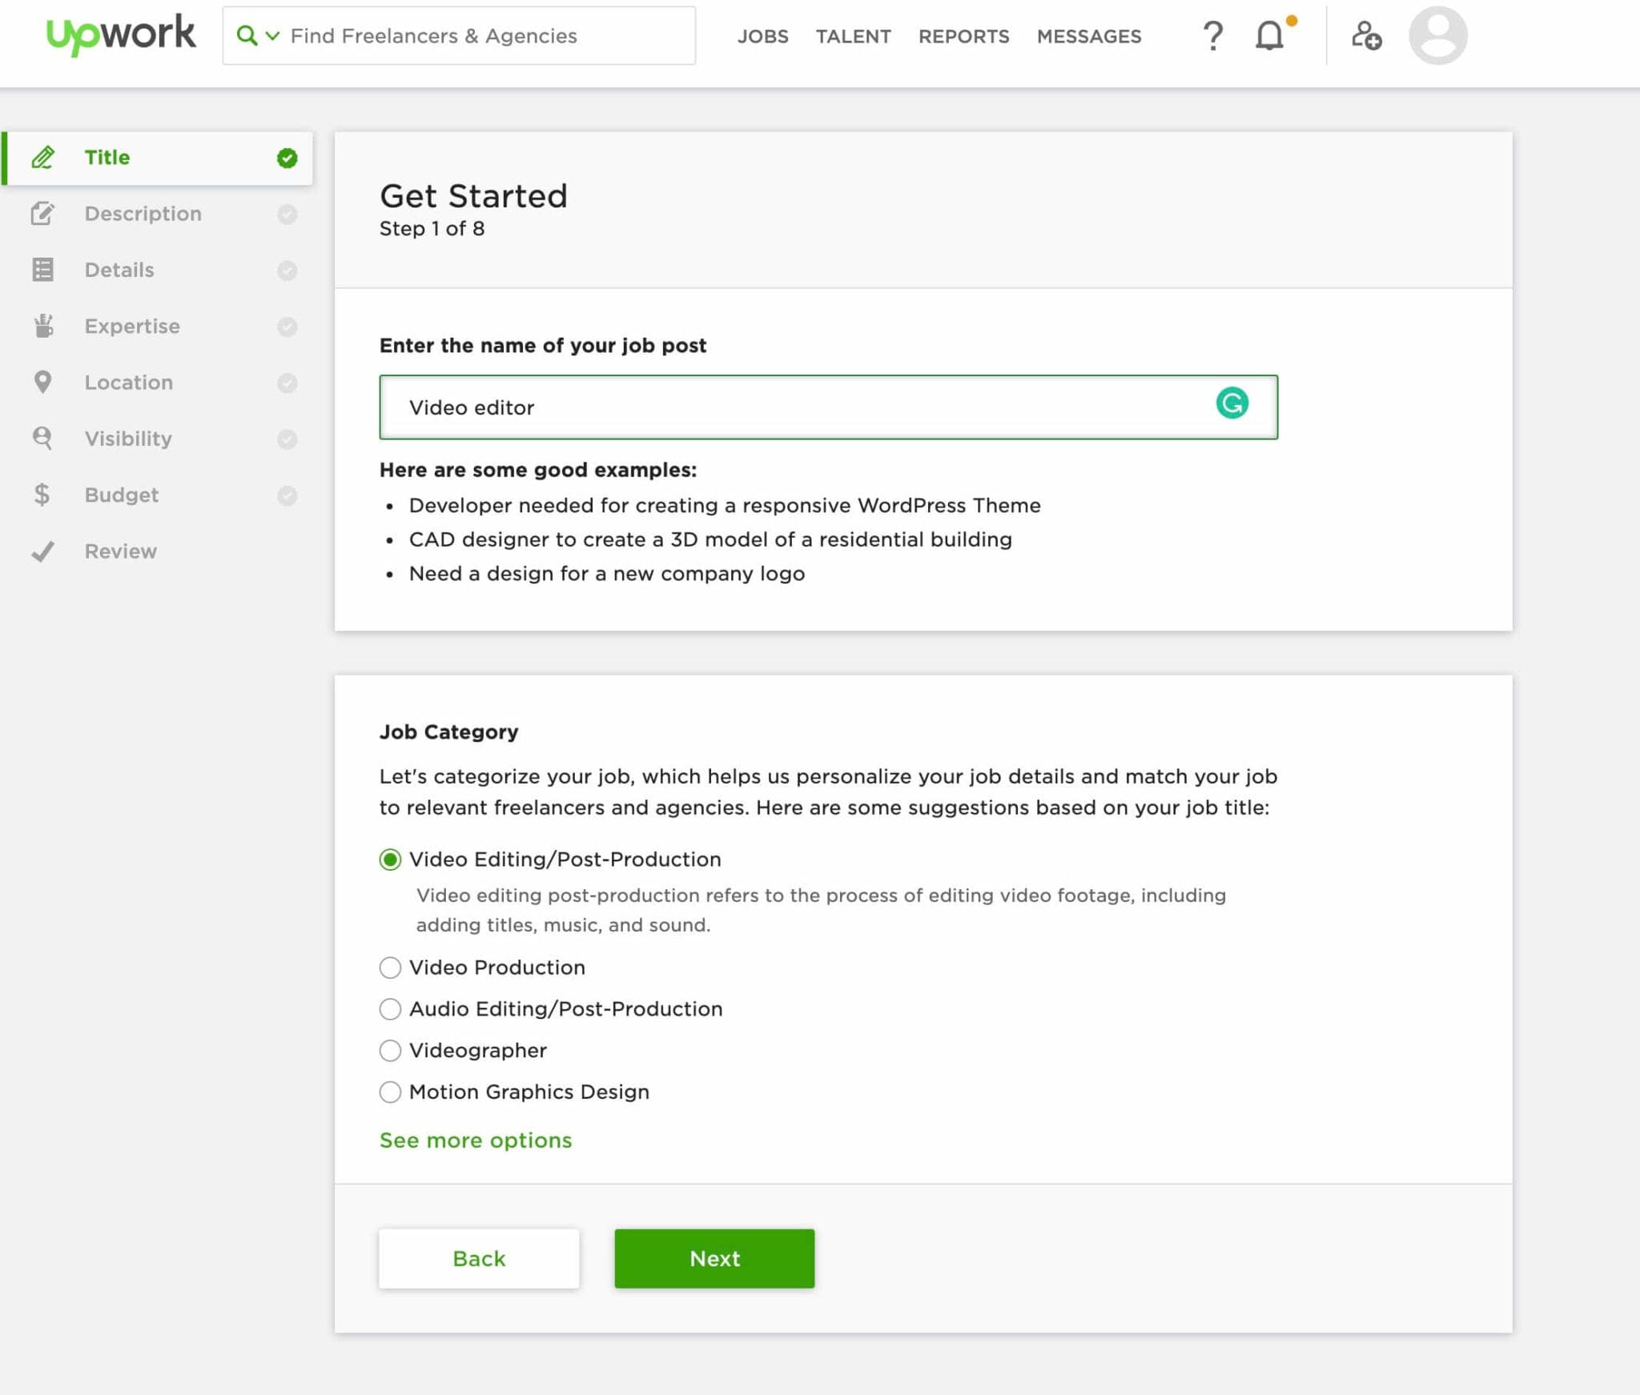
Task: Expand the search type dropdown arrow
Action: coord(272,36)
